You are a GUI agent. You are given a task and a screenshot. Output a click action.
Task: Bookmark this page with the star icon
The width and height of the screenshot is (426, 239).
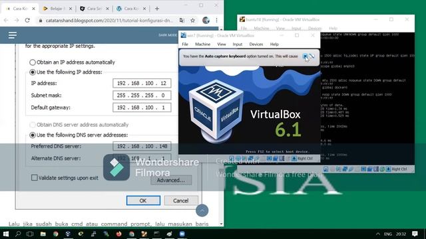coord(192,21)
